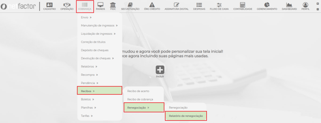Open the Gerenciamento pie chart icon
The height and width of the screenshot is (123, 321).
coord(267,5)
